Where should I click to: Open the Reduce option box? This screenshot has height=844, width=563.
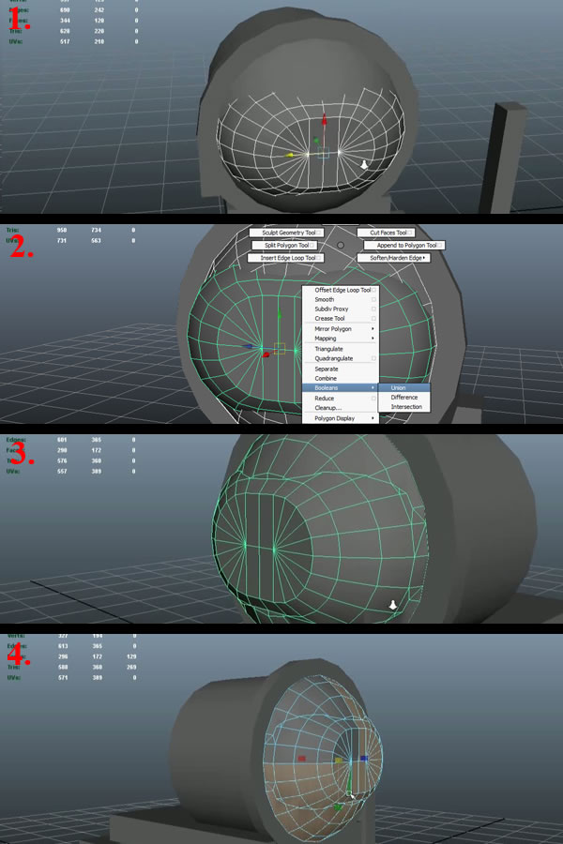coord(373,399)
